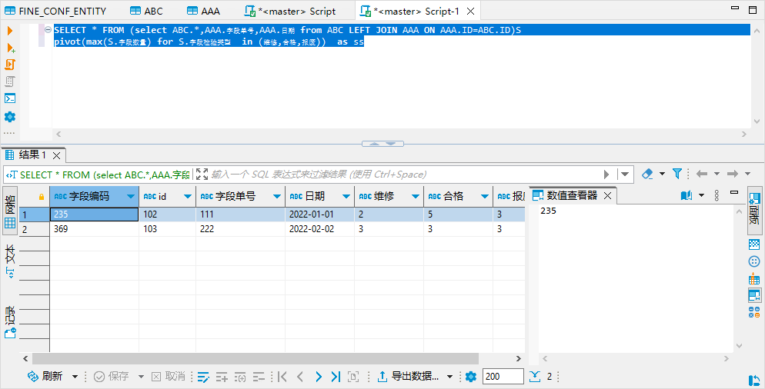Click the fetch size settings gear icon
765x389 pixels.
pyautogui.click(x=471, y=377)
